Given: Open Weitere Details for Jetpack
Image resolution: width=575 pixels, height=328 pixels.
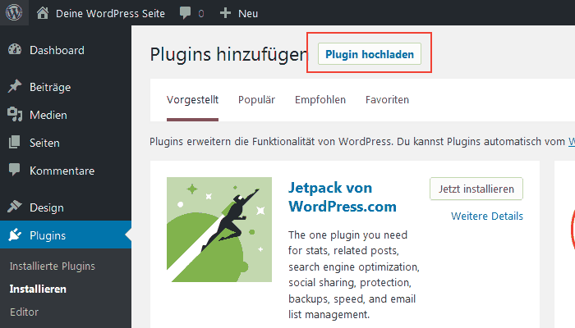Looking at the screenshot, I should coord(487,216).
